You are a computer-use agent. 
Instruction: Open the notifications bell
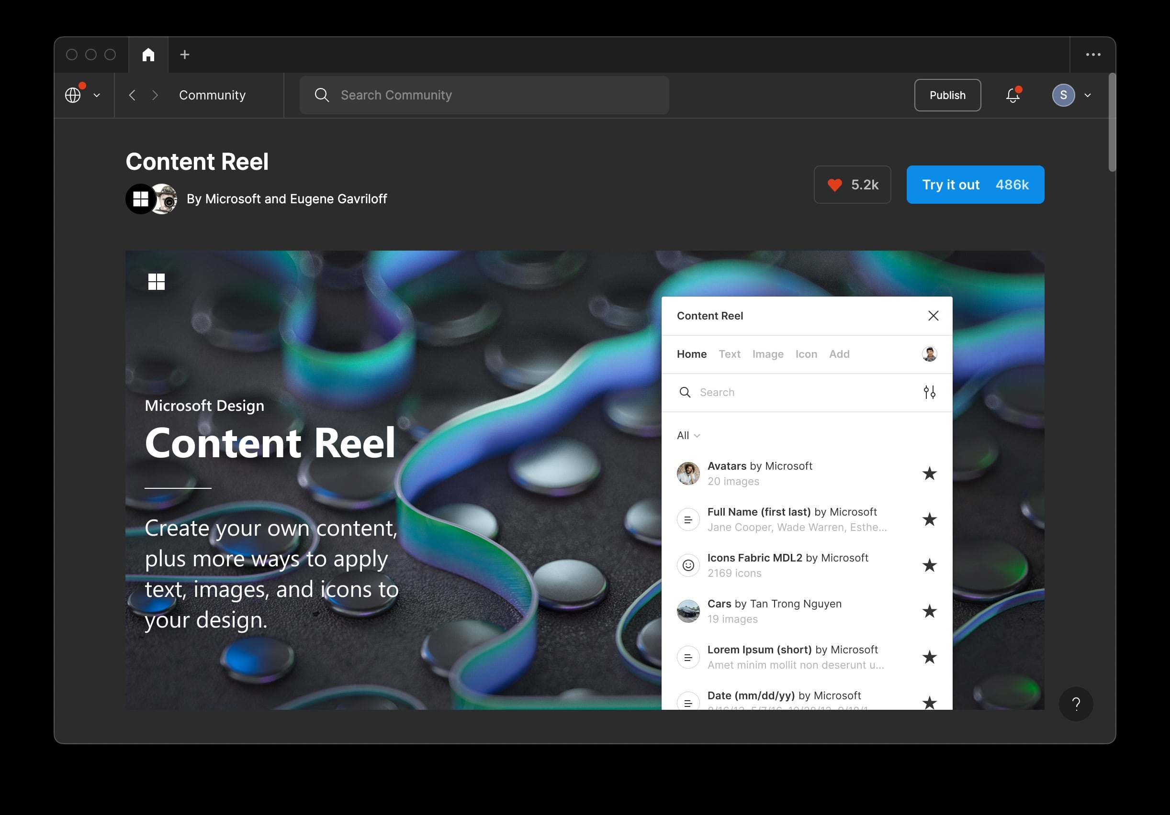click(1013, 95)
